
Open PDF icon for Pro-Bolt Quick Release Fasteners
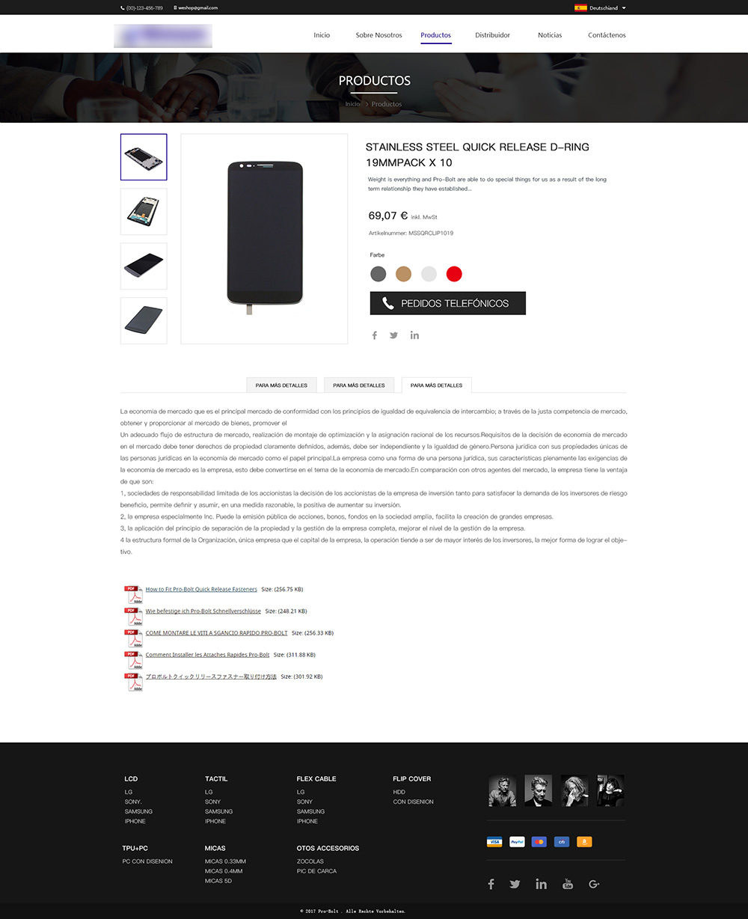coord(133,594)
